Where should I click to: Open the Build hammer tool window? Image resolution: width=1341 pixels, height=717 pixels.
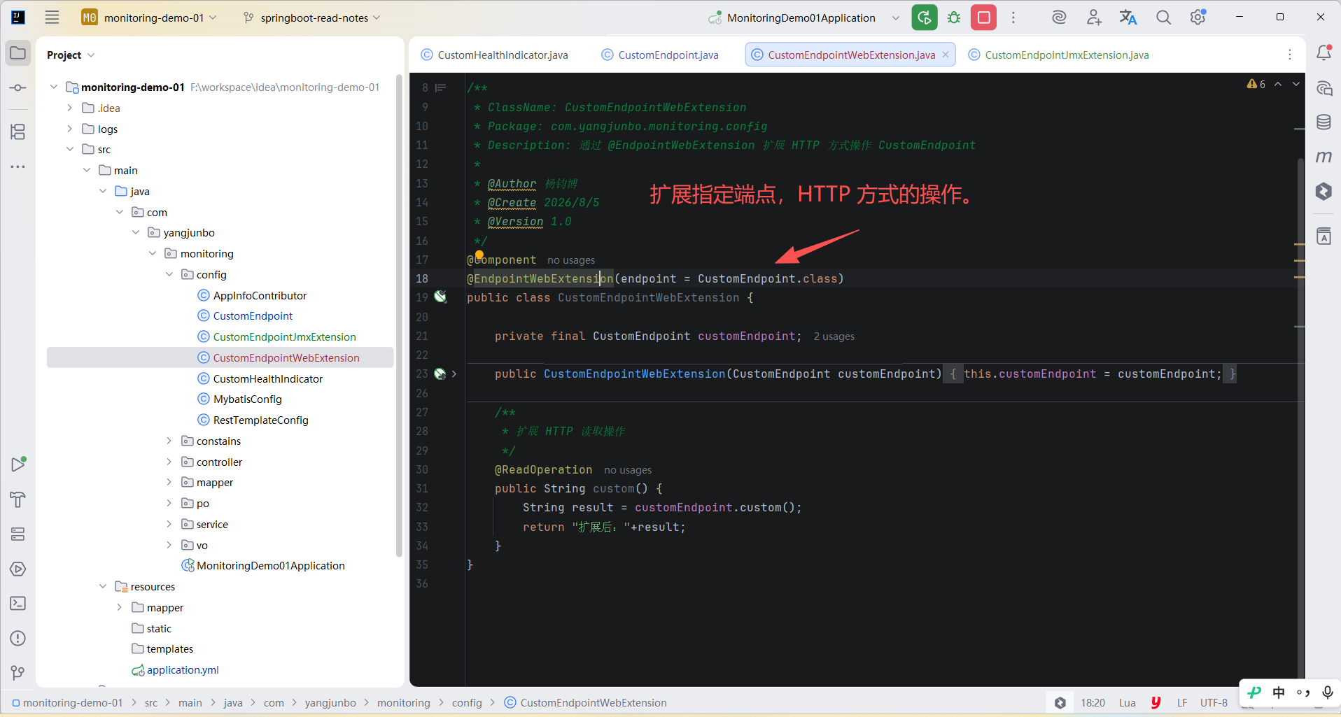tap(18, 499)
